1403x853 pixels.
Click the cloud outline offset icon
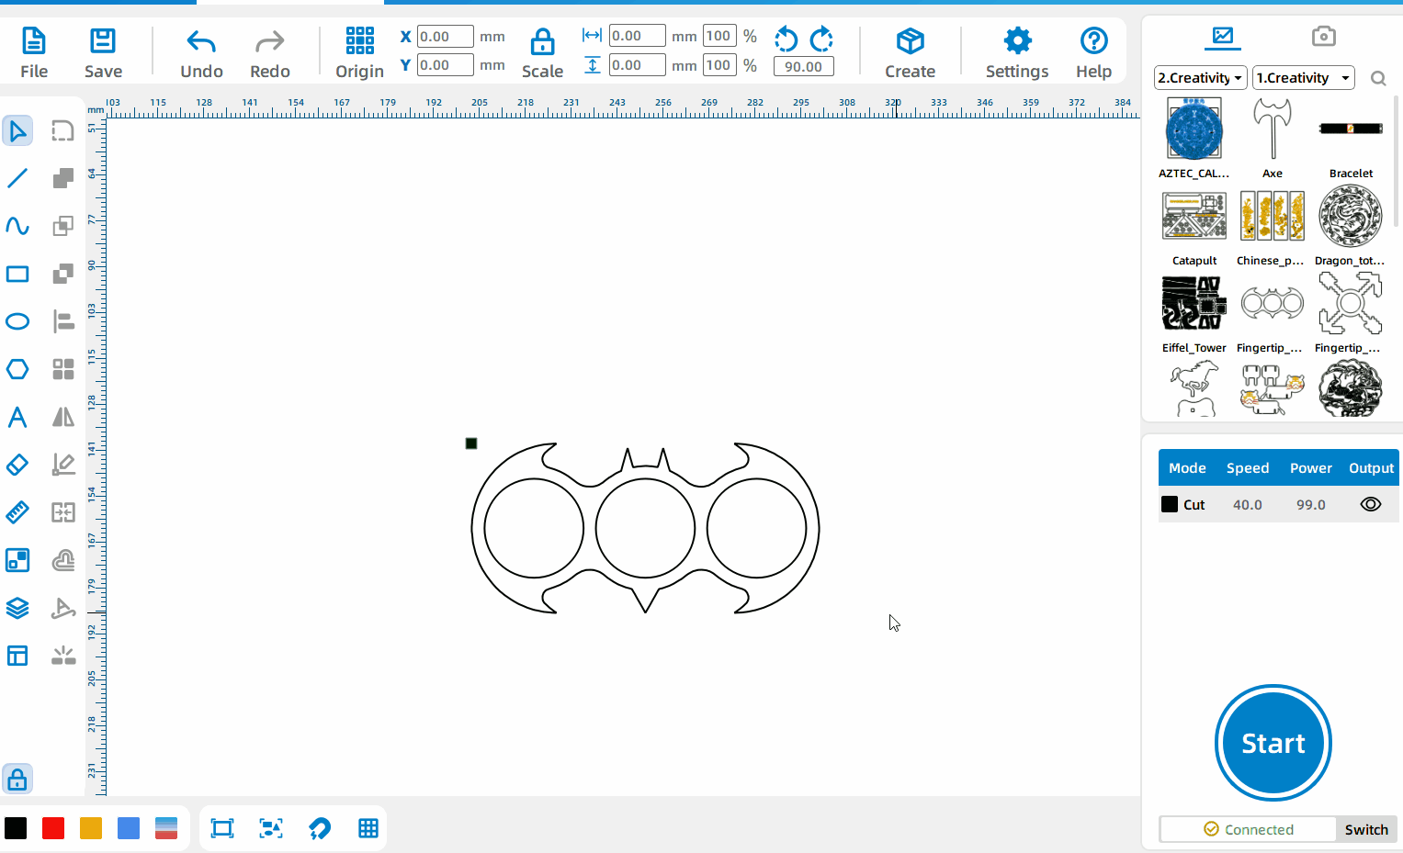pyautogui.click(x=62, y=560)
